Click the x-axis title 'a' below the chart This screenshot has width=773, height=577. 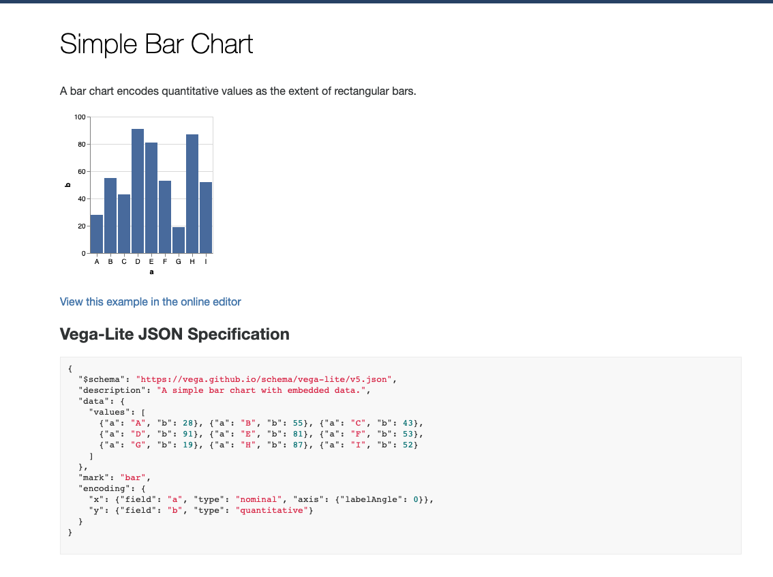tap(151, 271)
